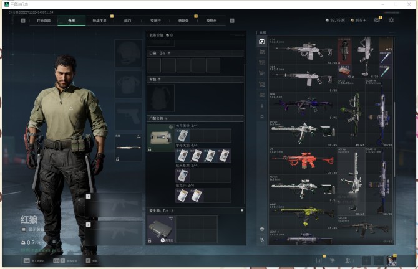This screenshot has height=269, width=418.
Task: Select the safe box container item
Action: [160, 229]
